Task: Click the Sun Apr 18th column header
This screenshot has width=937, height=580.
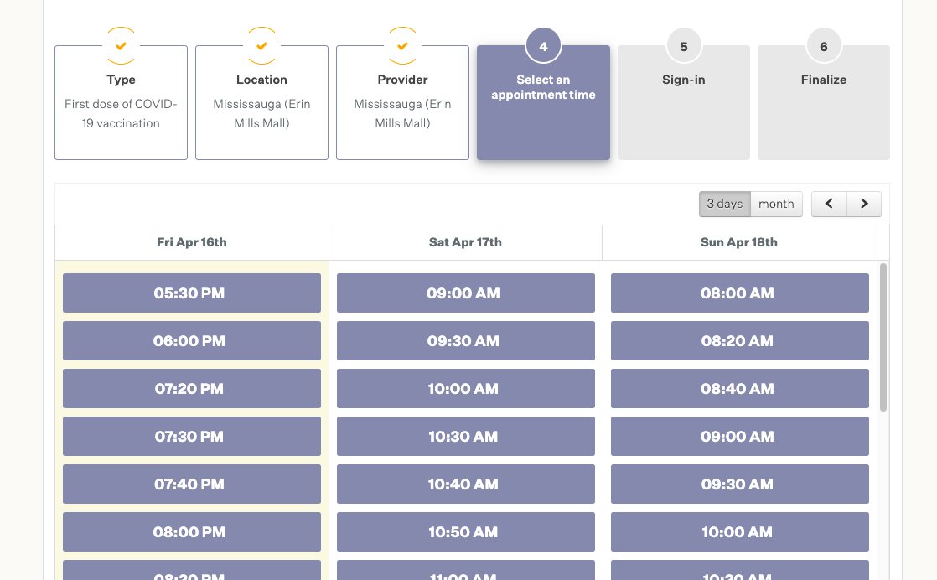Action: click(739, 242)
